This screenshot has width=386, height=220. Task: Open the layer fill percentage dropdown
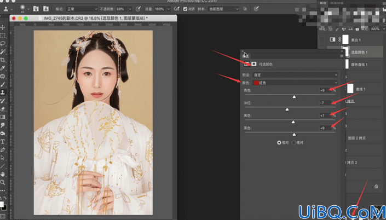[384, 29]
